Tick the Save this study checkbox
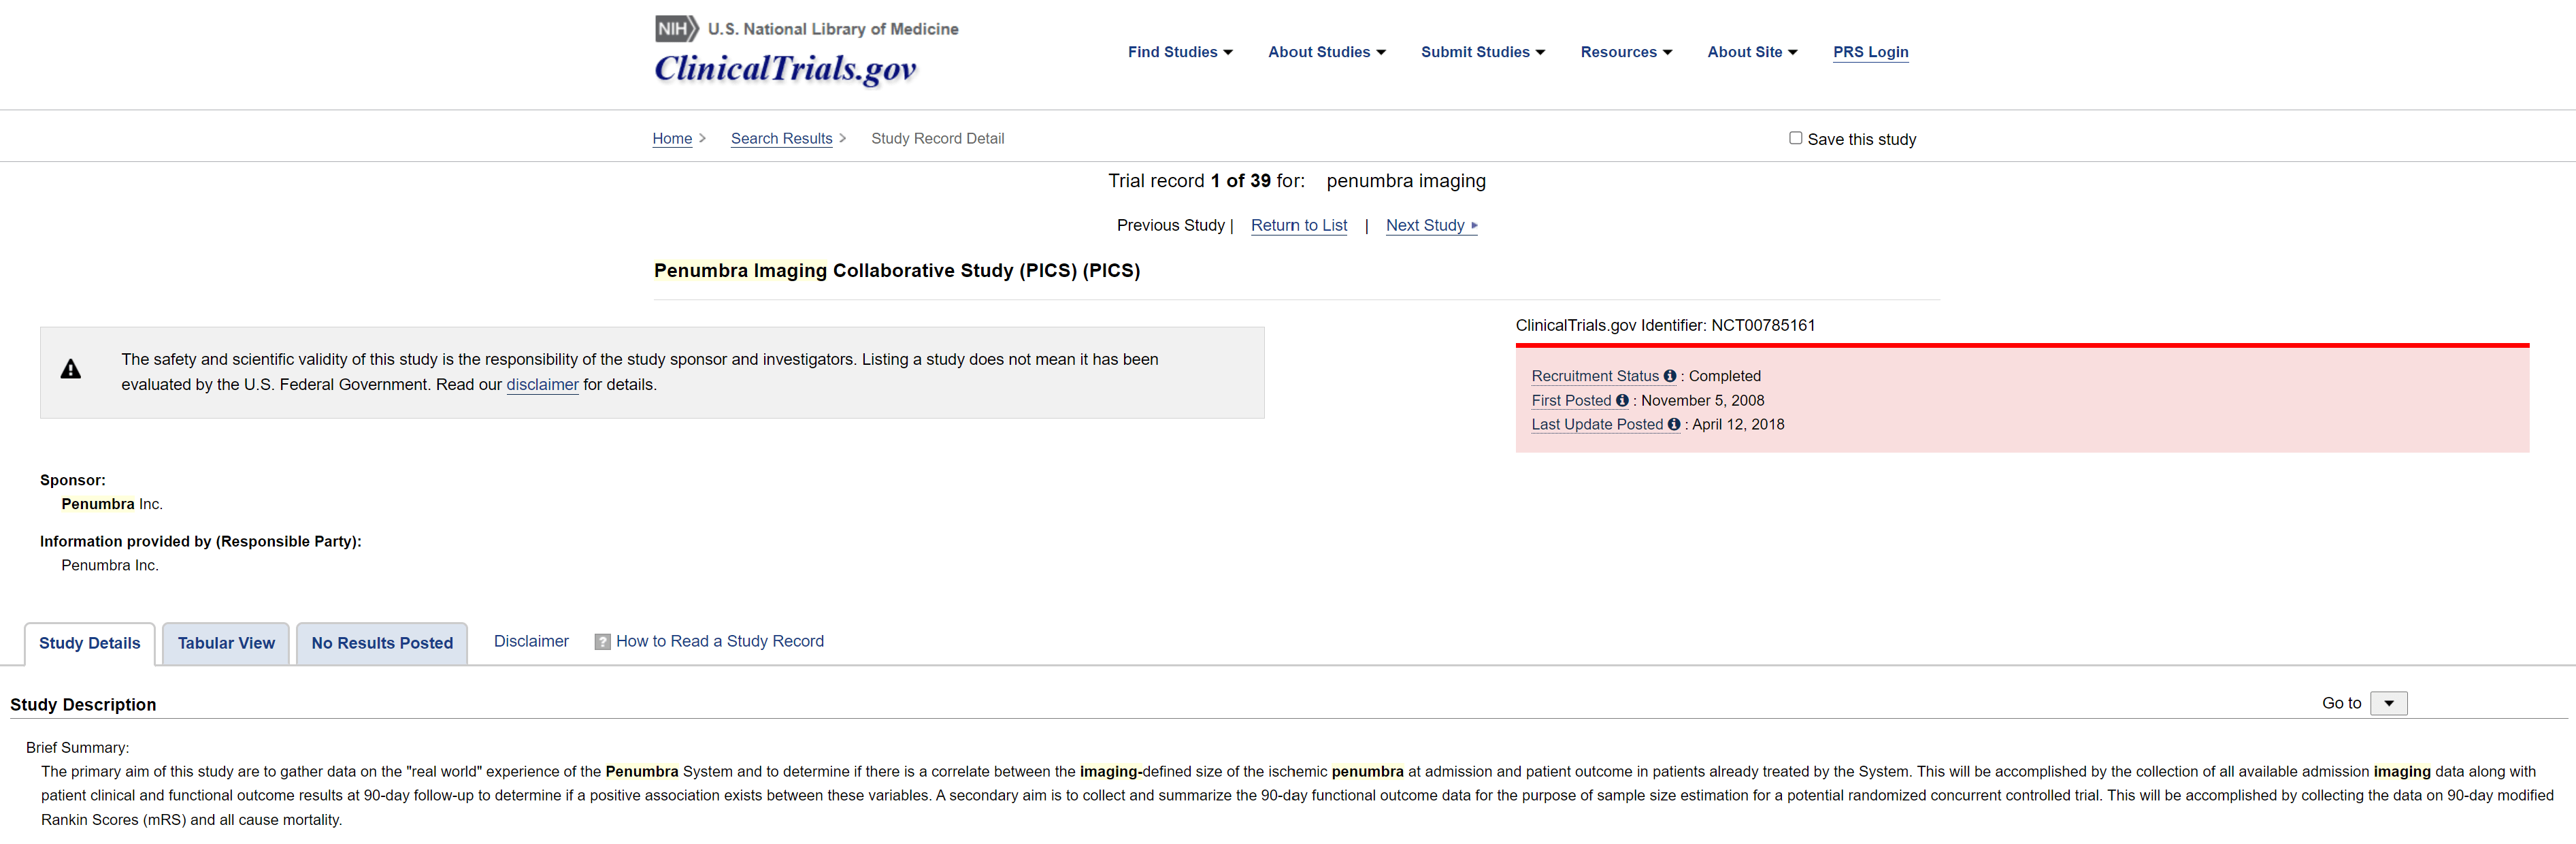The width and height of the screenshot is (2576, 844). click(1795, 138)
